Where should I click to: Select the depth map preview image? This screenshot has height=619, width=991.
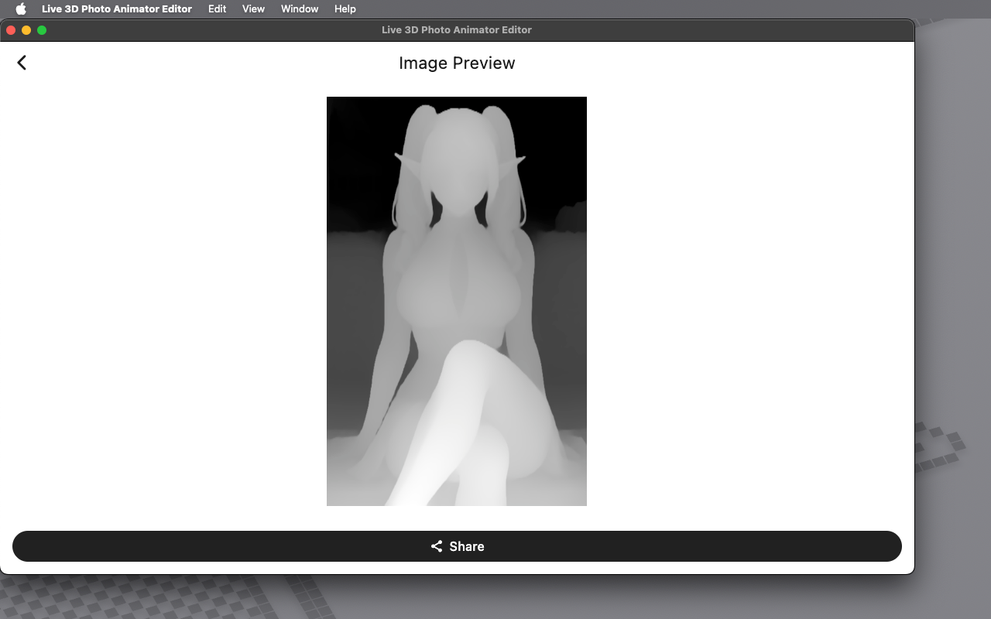click(457, 301)
